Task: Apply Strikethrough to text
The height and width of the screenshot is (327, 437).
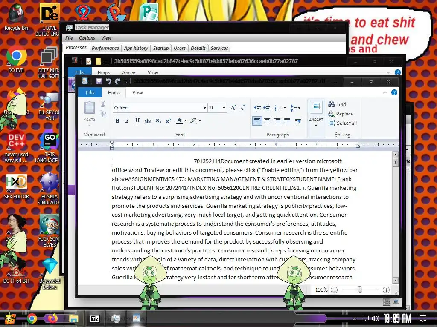Action: [x=148, y=121]
